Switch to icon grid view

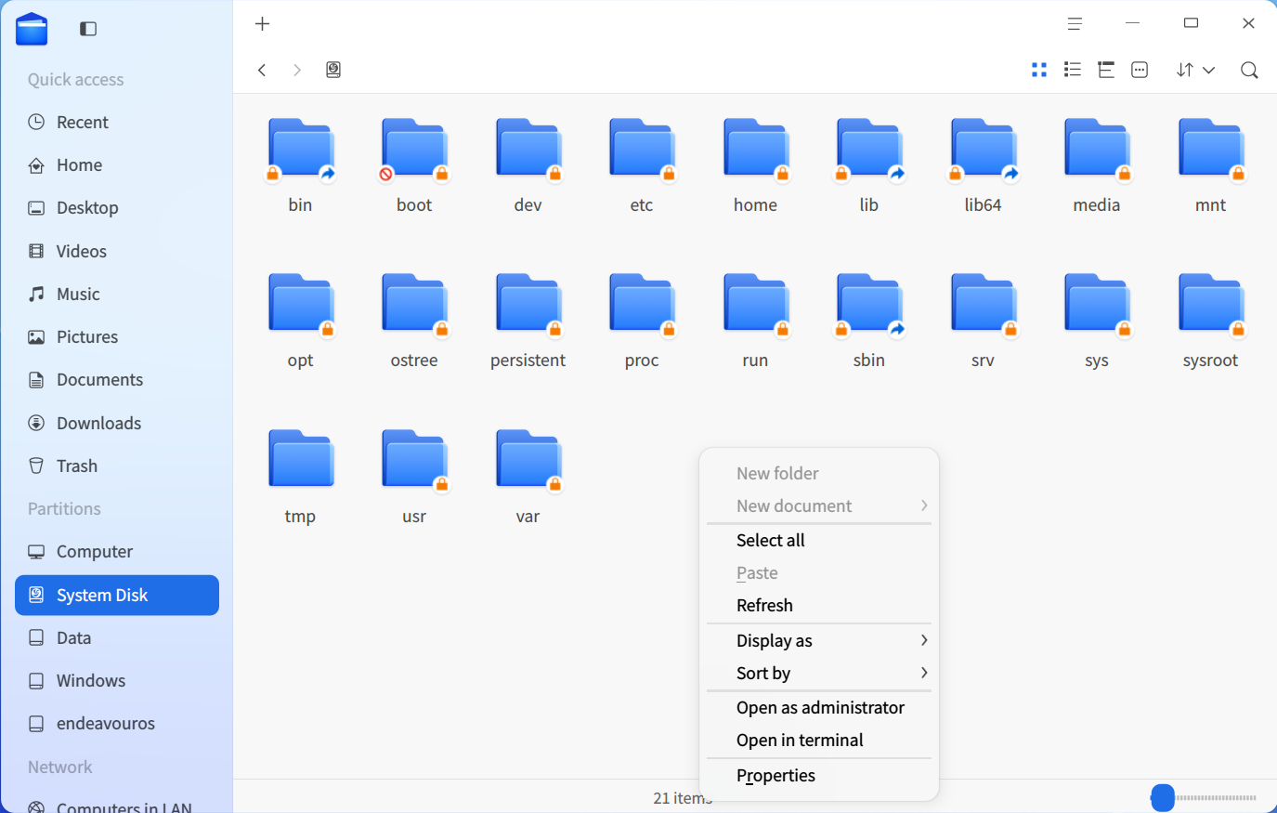point(1039,70)
